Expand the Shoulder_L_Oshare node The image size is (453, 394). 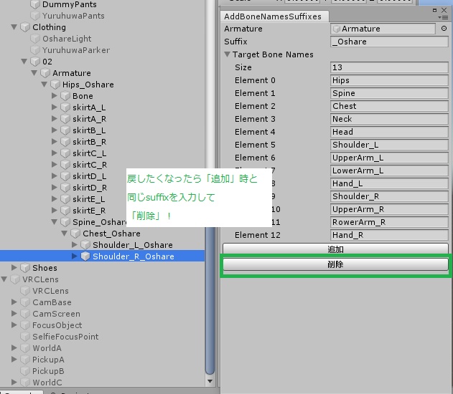click(74, 245)
